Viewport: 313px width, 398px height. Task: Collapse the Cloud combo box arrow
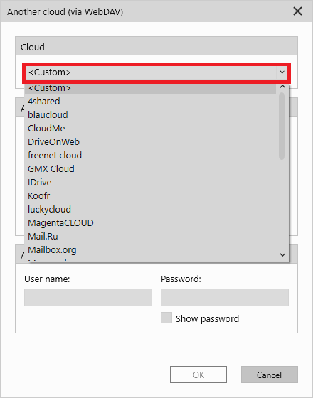(x=282, y=72)
